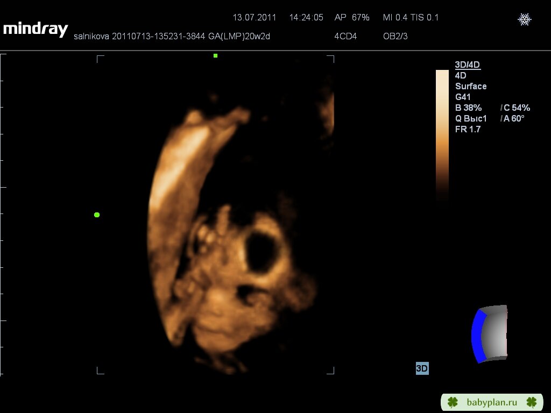Select the blue 3D mode indicator
551x413 pixels.
point(422,368)
